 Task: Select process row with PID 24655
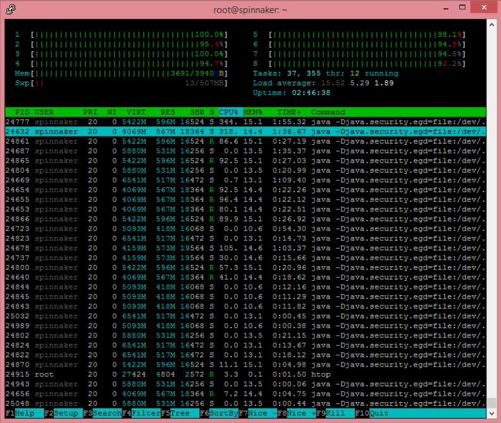pos(245,199)
